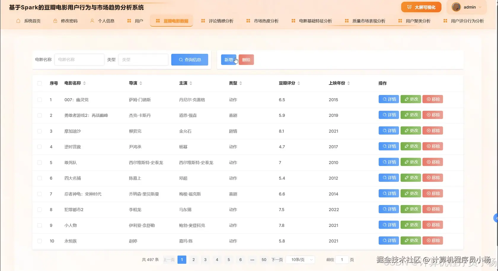The height and width of the screenshot is (271, 498).
Task: Open 评论情感分析 menu
Action: pyautogui.click(x=217, y=21)
